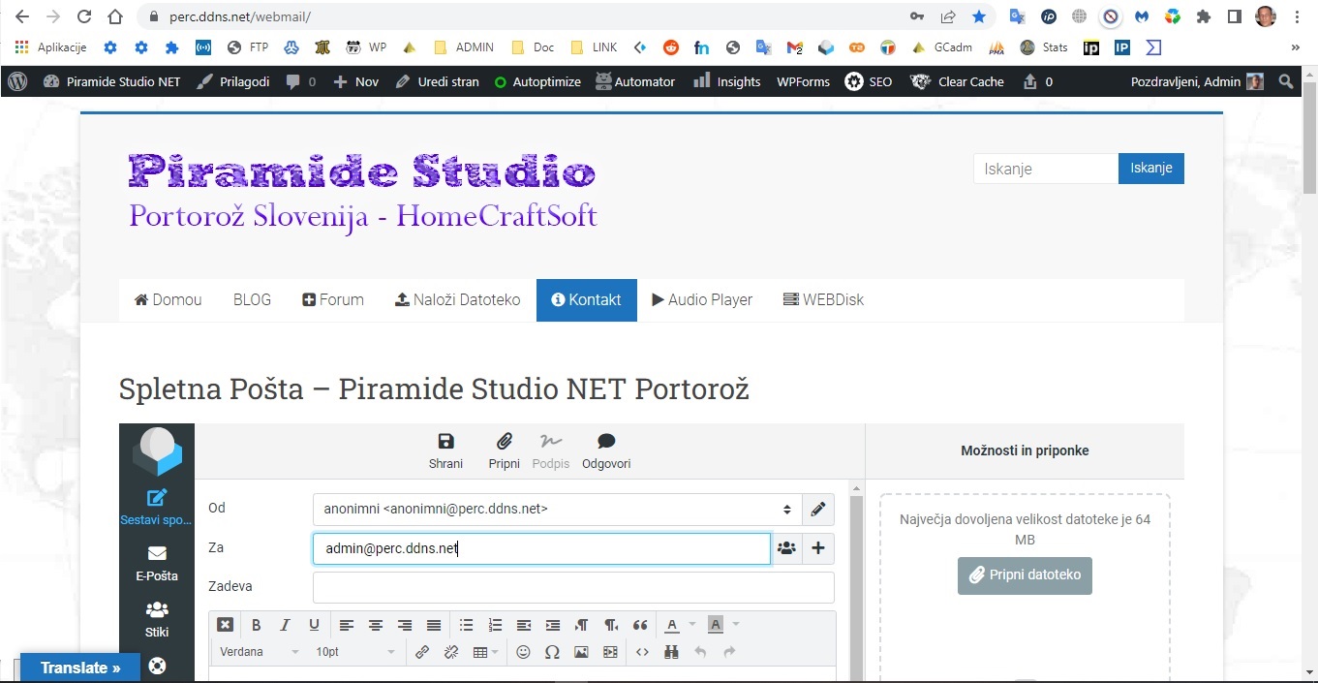Save the draft with the Shrani icon
This screenshot has height=683, width=1318.
(445, 451)
